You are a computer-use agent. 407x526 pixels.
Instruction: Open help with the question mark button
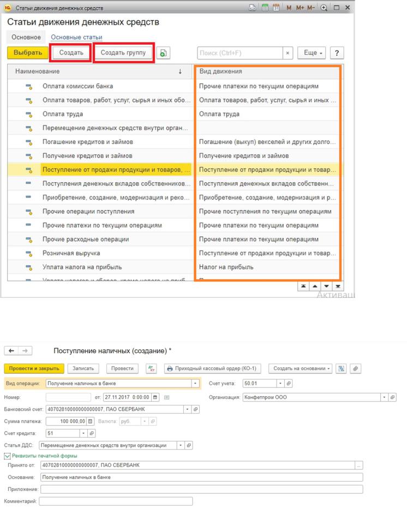tap(337, 53)
